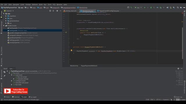Image resolution: width=186 pixels, height=104 pixels.
Task: Open the File menu
Action: [x=2, y=5]
